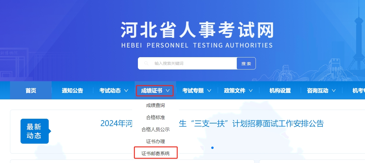Image resolution: width=365 pixels, height=163 pixels.
Task: Open the 证书邮寄系统 submenu link
Action: pos(156,153)
